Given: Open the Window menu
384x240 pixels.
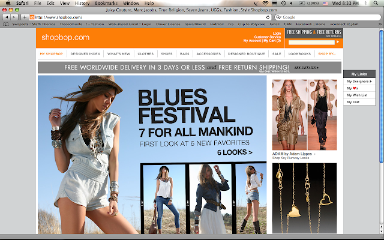Looking at the screenshot, I should [131, 3].
